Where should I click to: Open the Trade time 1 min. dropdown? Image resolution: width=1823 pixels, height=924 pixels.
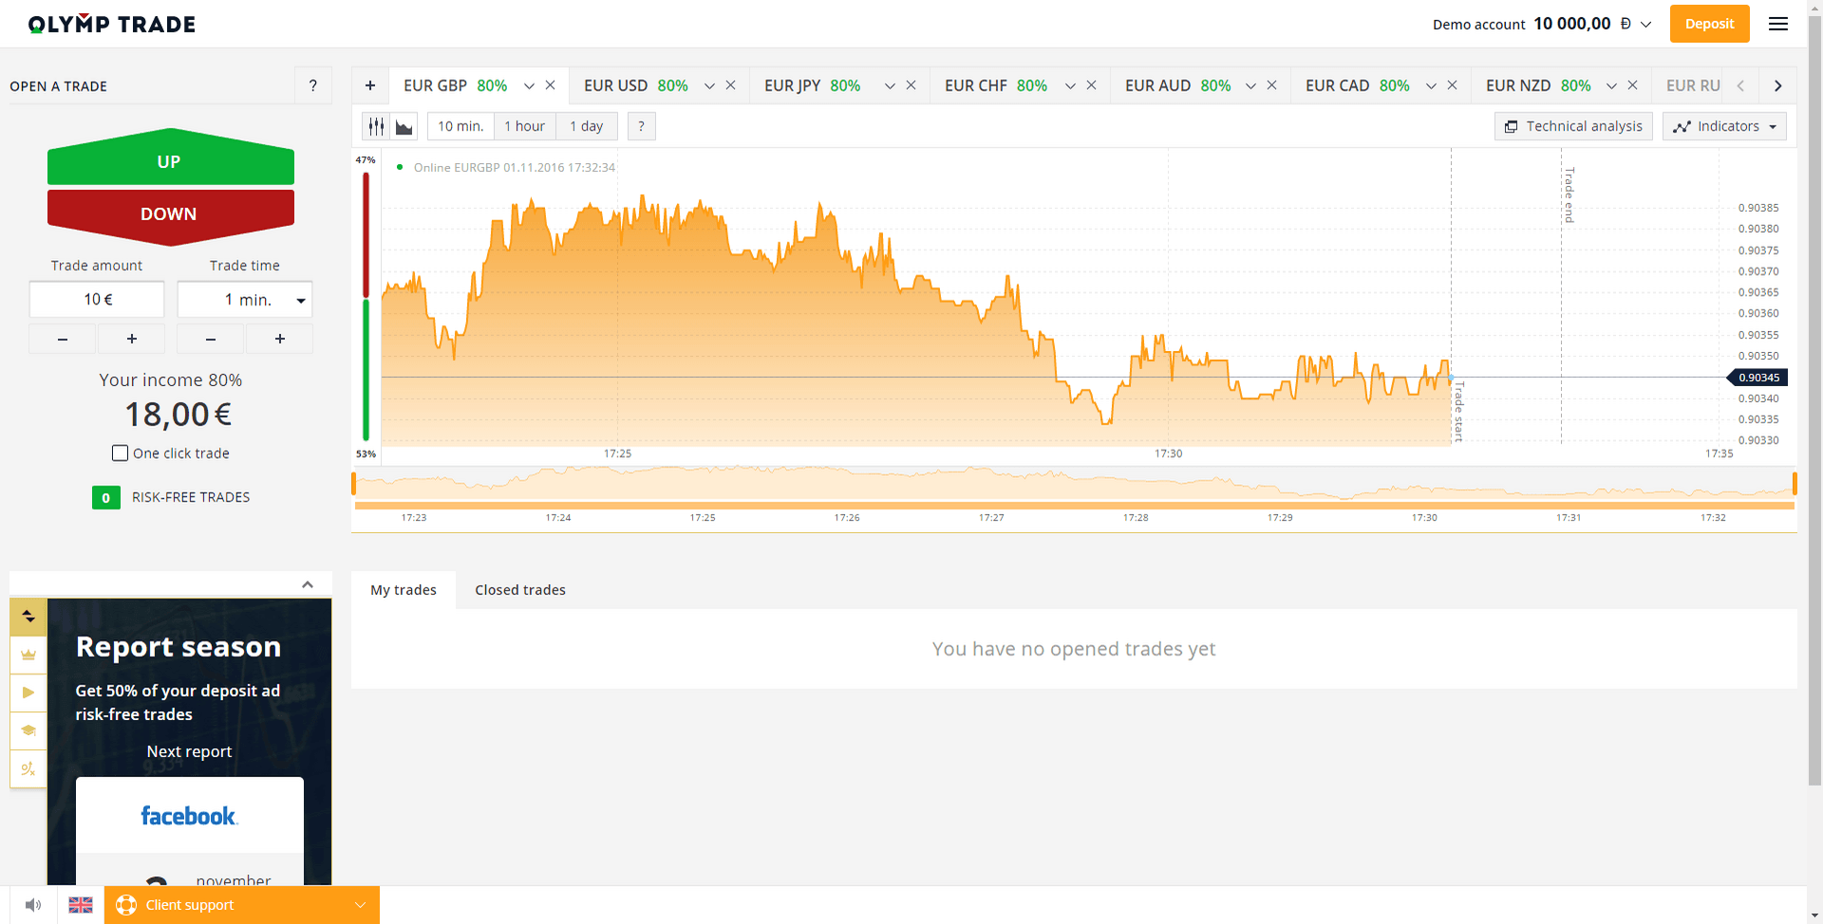pyautogui.click(x=245, y=300)
